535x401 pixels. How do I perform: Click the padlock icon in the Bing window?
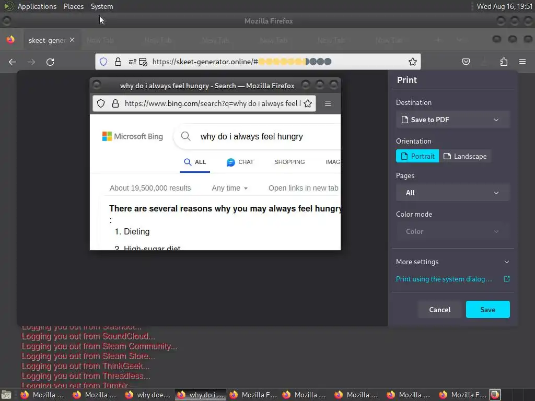[115, 103]
